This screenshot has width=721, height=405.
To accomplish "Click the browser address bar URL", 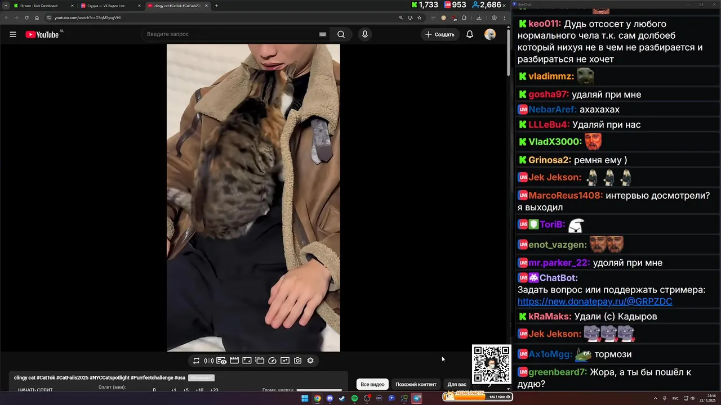I will tap(87, 17).
